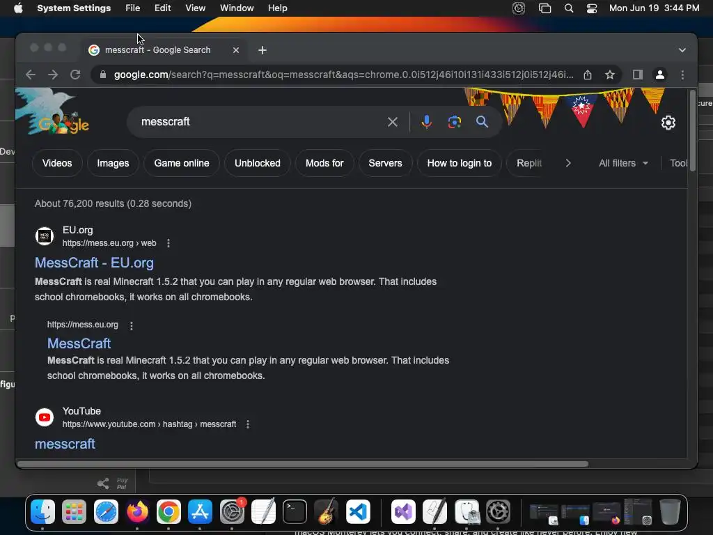The image size is (713, 535).
Task: View site info via the padlock icon
Action: pyautogui.click(x=103, y=75)
